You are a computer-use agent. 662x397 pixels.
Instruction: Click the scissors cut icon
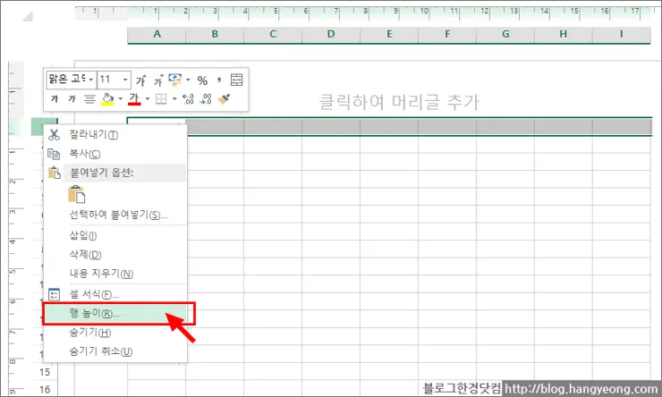(54, 135)
